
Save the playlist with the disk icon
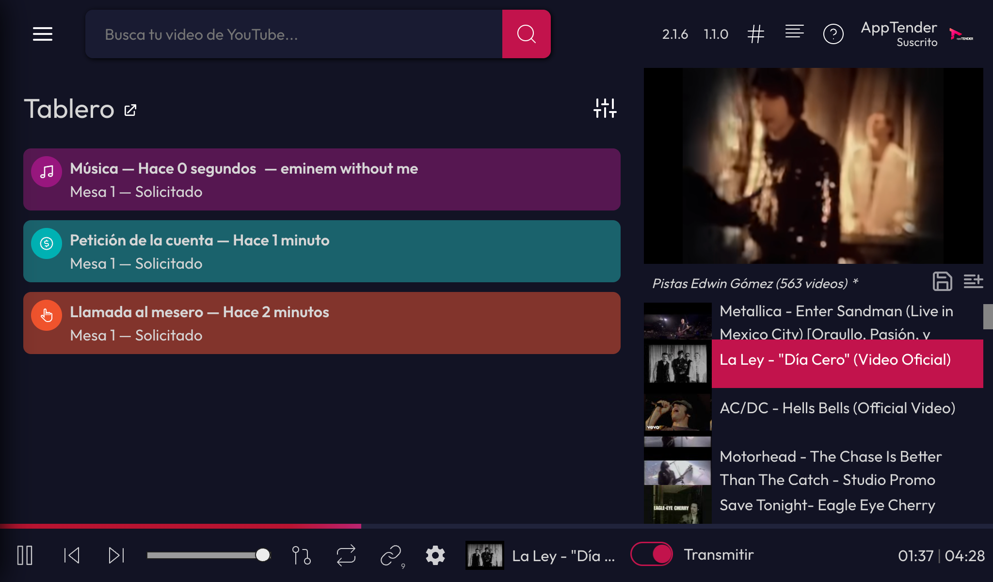(x=942, y=281)
